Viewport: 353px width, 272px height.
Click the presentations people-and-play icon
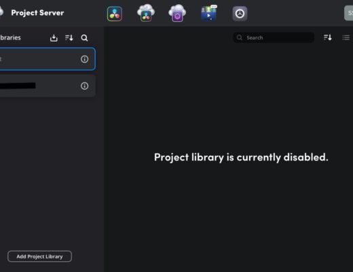[208, 13]
